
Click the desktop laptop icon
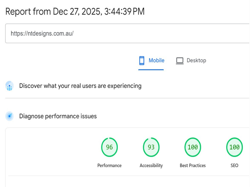(x=180, y=61)
